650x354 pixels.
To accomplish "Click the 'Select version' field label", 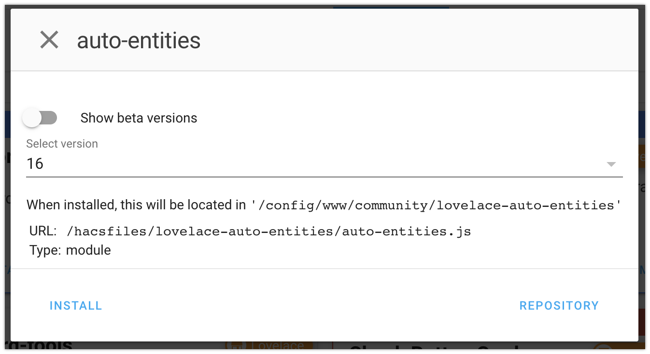I will (x=62, y=143).
